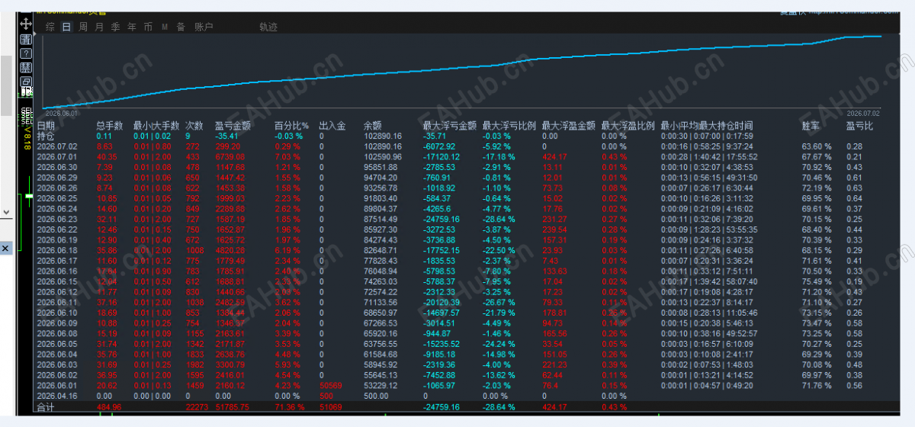Select the 2026.06.23 date row
This screenshot has height=427, width=915.
(x=57, y=219)
